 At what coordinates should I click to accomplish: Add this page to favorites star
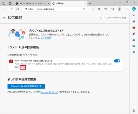[x=84, y=9]
